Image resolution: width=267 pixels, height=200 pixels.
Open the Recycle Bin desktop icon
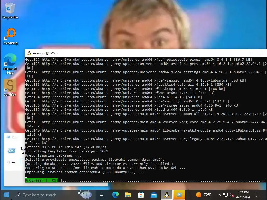point(10,10)
